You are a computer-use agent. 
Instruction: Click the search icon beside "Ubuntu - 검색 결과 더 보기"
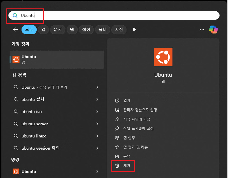tap(16, 87)
